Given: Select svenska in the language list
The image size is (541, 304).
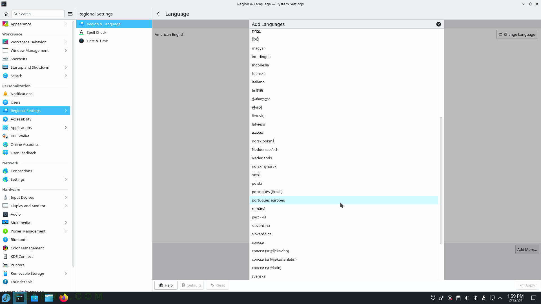Looking at the screenshot, I should point(344,276).
